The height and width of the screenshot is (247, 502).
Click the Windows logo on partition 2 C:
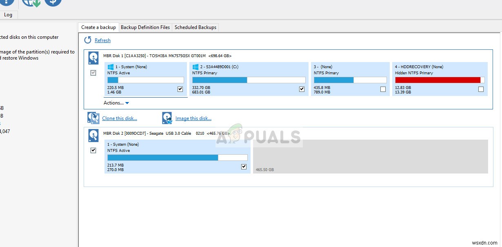[x=195, y=67]
